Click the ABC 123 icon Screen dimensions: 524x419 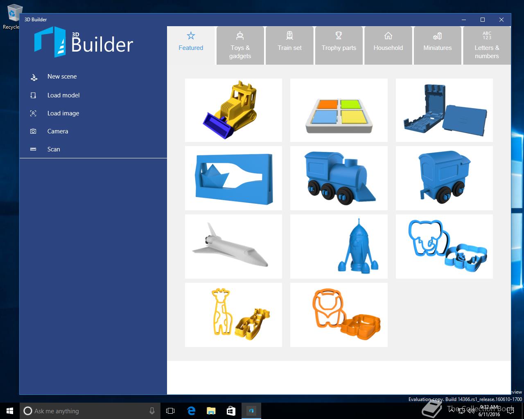(487, 36)
